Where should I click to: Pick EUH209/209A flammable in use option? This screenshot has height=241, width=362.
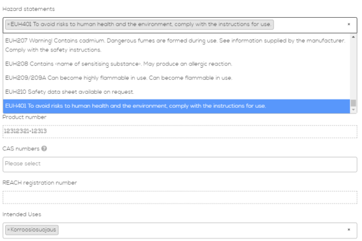pyautogui.click(x=177, y=78)
